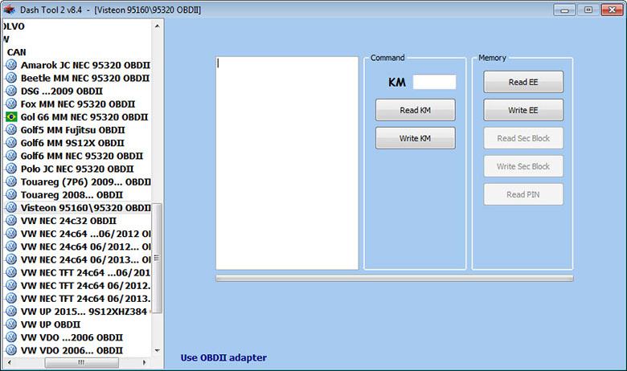The image size is (627, 371).
Task: Click the VW icon beside Golf6 MM 9S12X
Action: pyautogui.click(x=11, y=143)
